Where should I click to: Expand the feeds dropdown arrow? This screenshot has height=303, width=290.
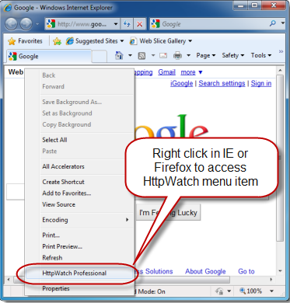(153, 55)
